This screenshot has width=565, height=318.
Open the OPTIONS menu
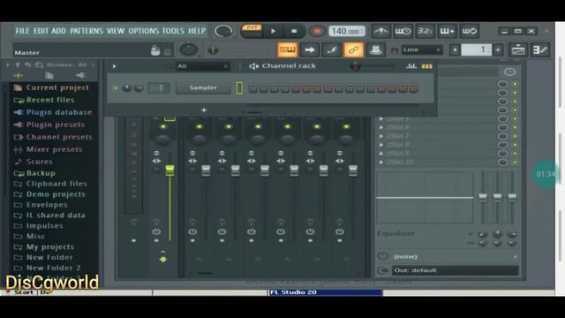[143, 31]
